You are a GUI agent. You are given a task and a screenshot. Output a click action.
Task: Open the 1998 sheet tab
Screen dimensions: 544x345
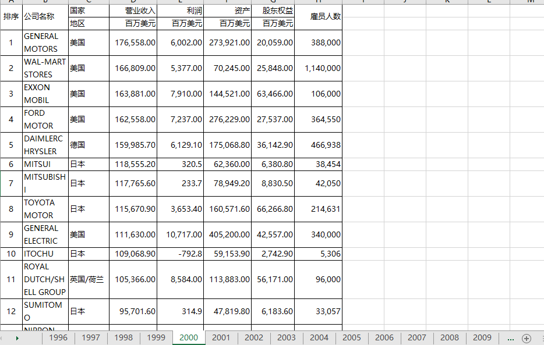(123, 337)
